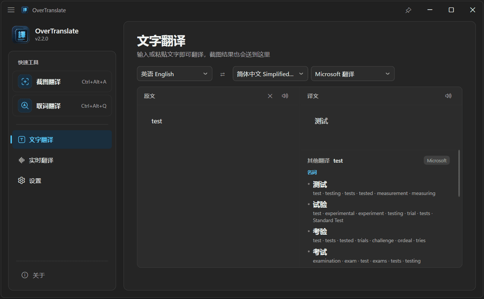Select 文字翻译 in the sidebar
The image size is (484, 299).
62,140
